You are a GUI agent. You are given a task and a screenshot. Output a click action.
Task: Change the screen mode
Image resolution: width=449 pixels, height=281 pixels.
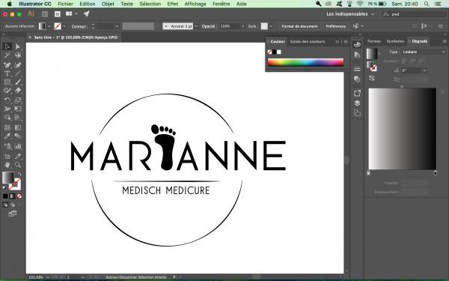click(12, 214)
